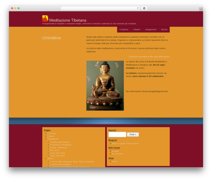This screenshot has height=180, width=212.
Task: Click the bold text "20:15 ogni martedì"
Action: click(145, 66)
